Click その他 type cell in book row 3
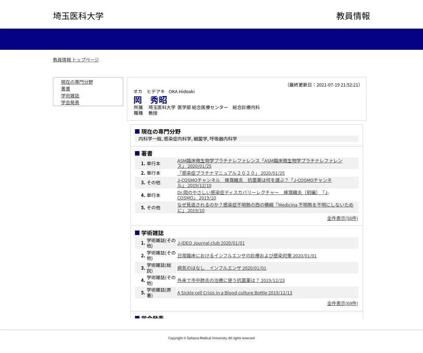Viewport: 423px width, 353px height. [161, 183]
